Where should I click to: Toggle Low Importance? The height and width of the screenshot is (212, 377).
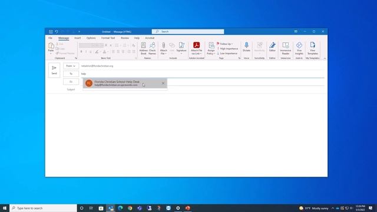point(227,54)
